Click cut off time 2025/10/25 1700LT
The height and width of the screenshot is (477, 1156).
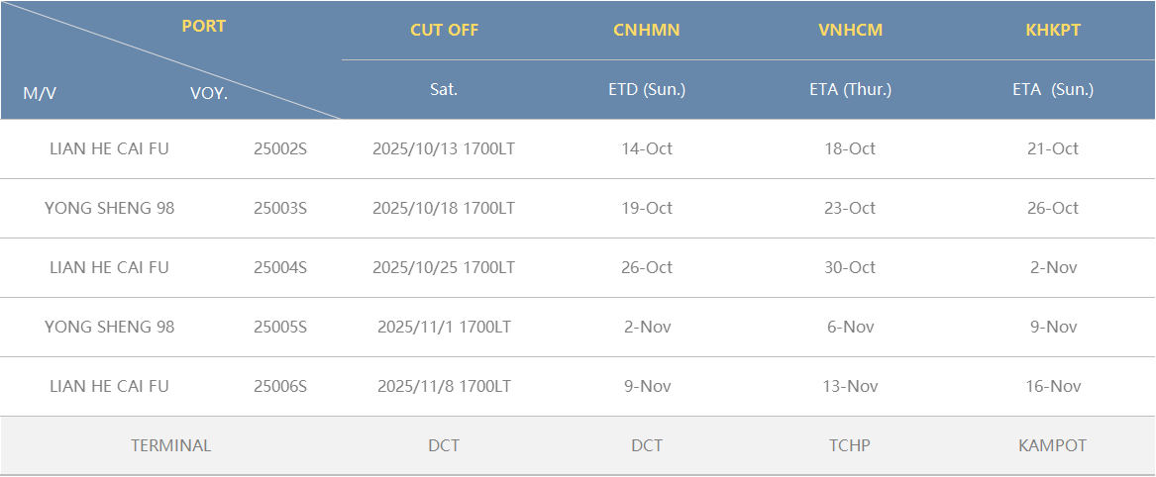click(444, 267)
